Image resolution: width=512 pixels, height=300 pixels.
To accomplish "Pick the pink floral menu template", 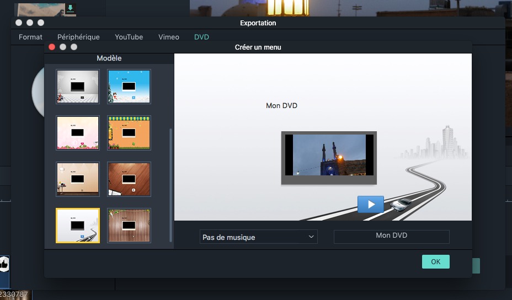I will tap(78, 133).
